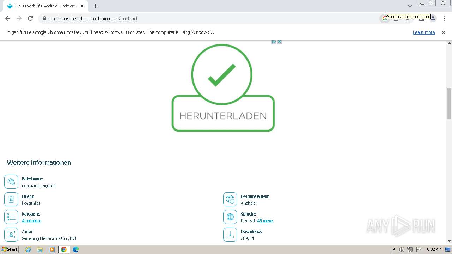Screen dimensions: 452x254
Task: Click the Weitere Informationen heading
Action: click(x=39, y=163)
